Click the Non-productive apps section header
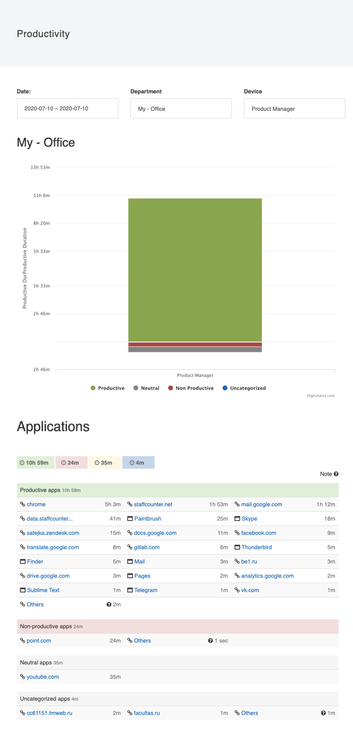The image size is (353, 740). click(x=178, y=626)
